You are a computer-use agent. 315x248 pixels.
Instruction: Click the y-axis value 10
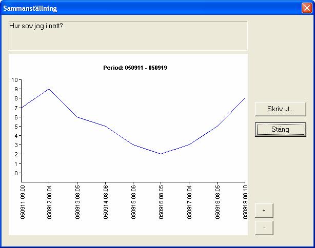click(x=15, y=80)
